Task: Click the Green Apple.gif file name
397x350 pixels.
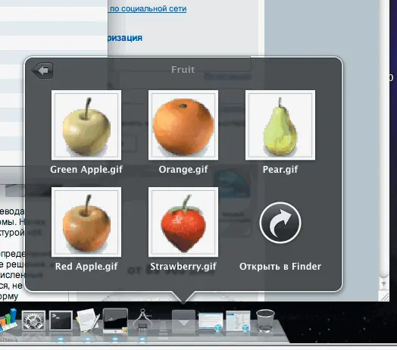Action: pyautogui.click(x=86, y=170)
